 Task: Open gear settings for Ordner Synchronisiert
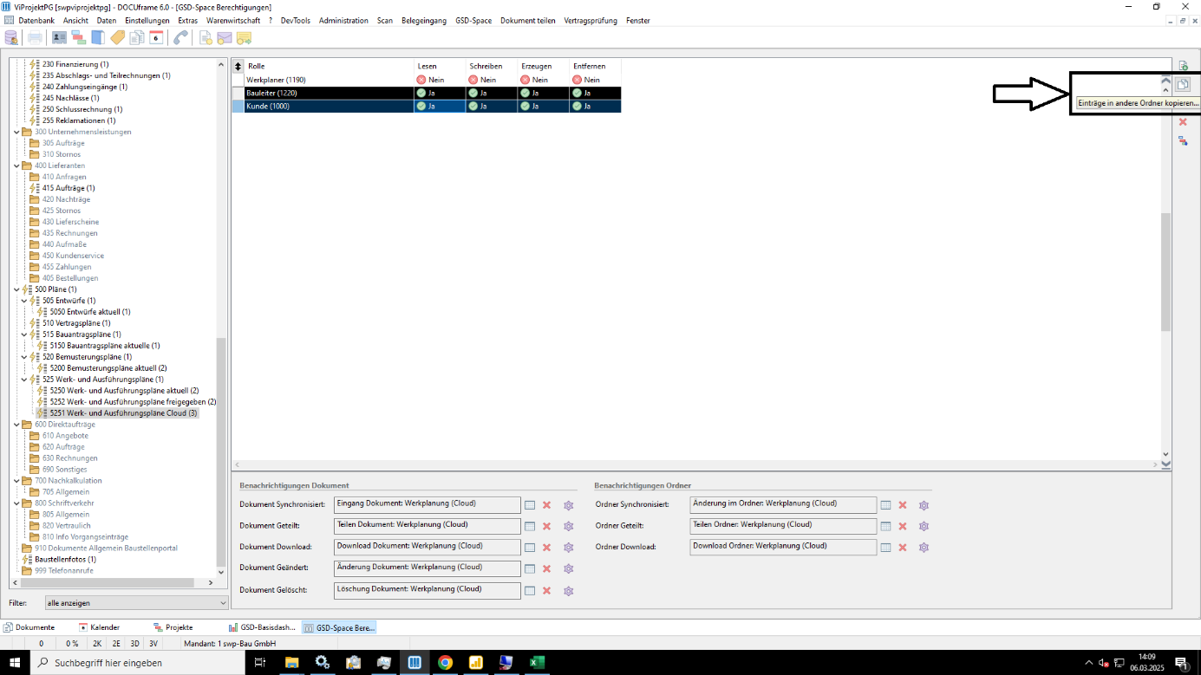[x=924, y=505]
